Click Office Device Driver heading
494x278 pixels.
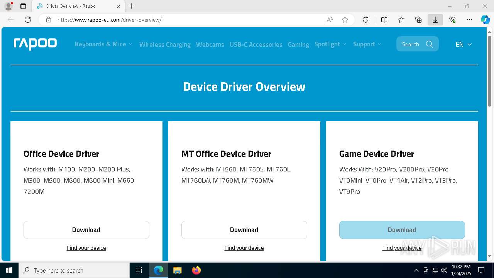[61, 154]
